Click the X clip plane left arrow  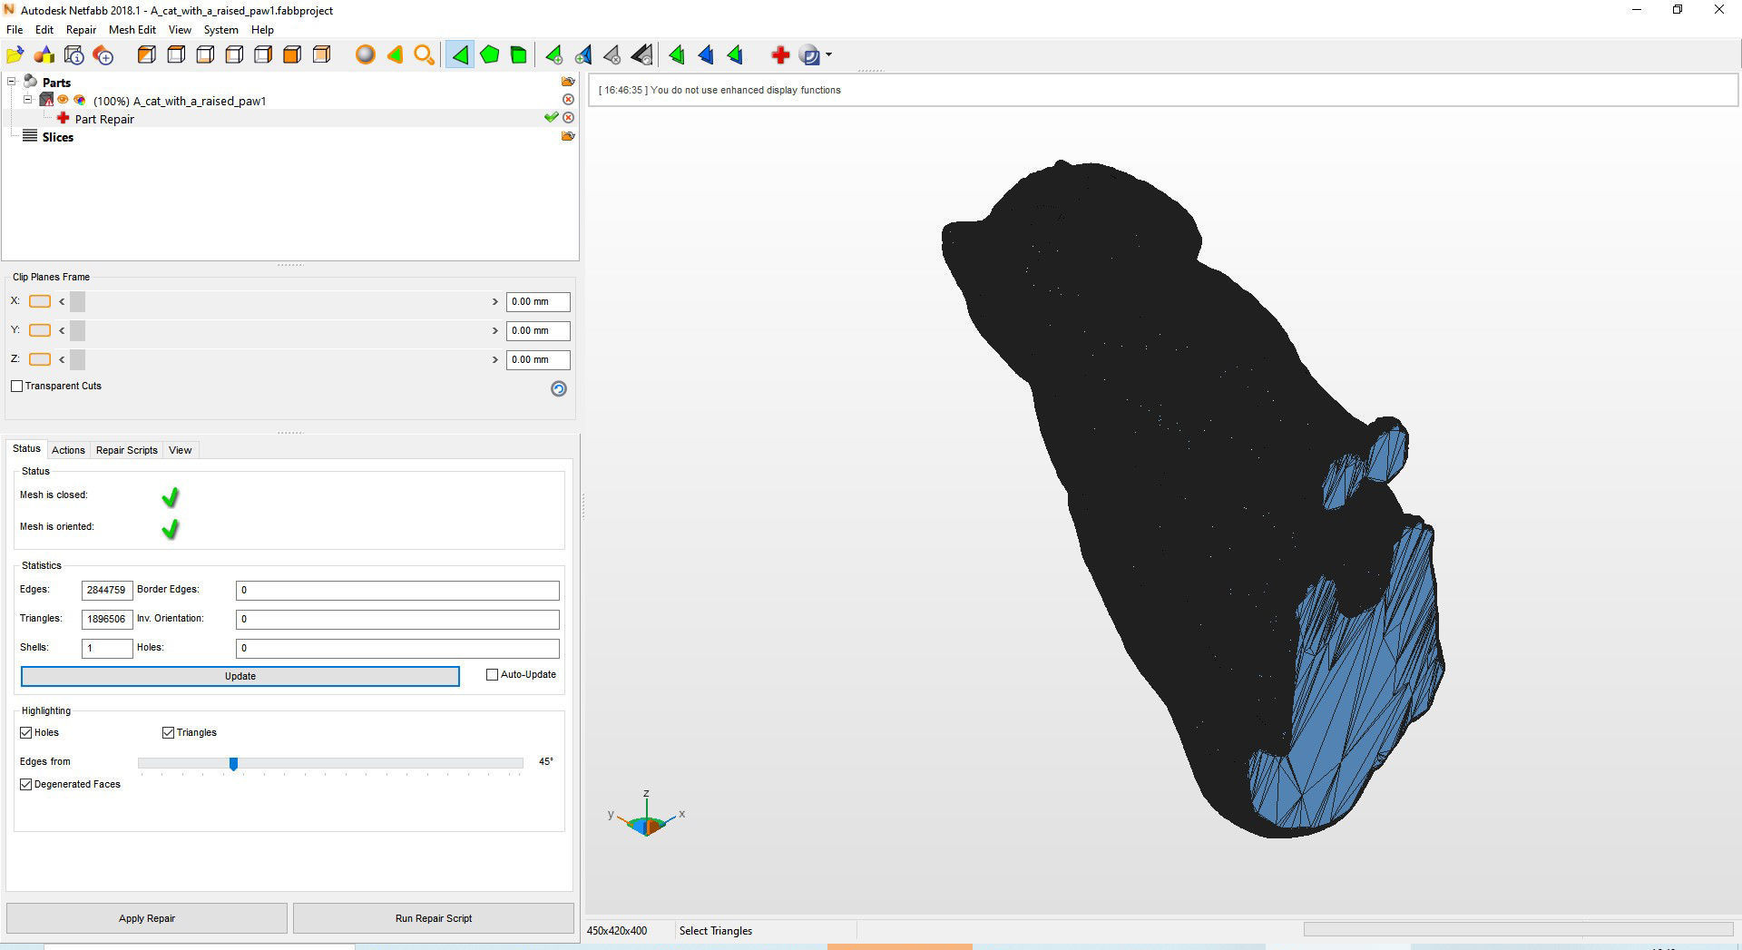pyautogui.click(x=62, y=301)
